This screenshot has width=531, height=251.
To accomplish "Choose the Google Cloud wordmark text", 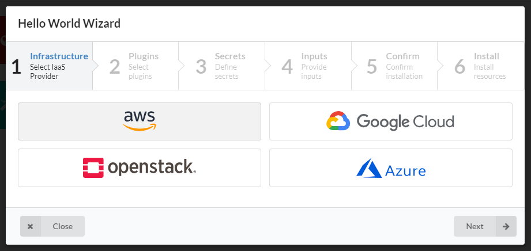I will click(x=405, y=122).
